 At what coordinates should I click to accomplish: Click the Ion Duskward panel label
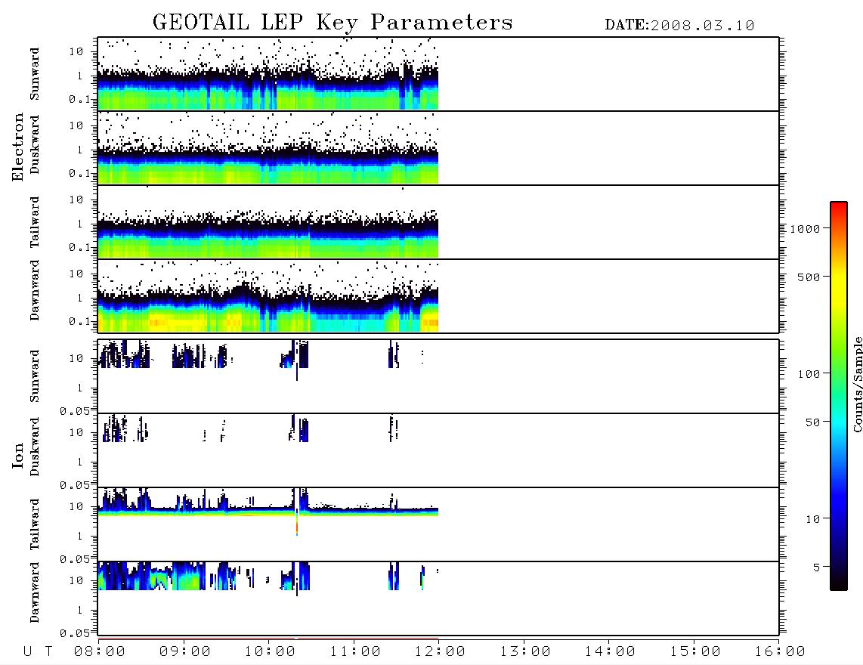coord(35,447)
